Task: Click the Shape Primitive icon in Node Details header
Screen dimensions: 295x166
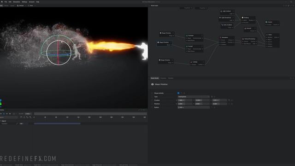Action: point(153,84)
